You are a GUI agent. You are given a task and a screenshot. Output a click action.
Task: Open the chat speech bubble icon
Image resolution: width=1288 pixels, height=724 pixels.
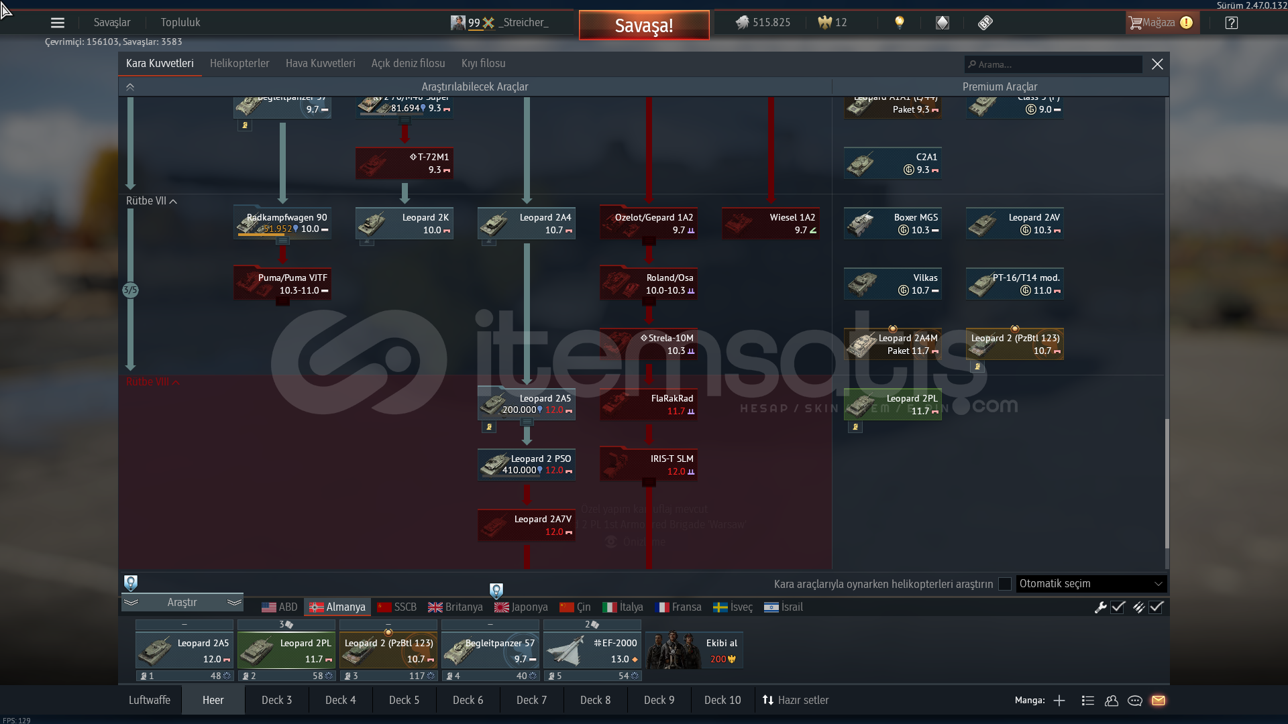point(1135,701)
